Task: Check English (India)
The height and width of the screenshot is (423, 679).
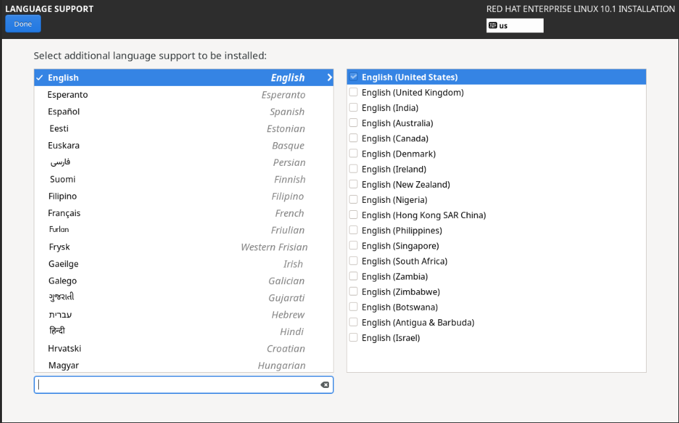Action: tap(353, 107)
